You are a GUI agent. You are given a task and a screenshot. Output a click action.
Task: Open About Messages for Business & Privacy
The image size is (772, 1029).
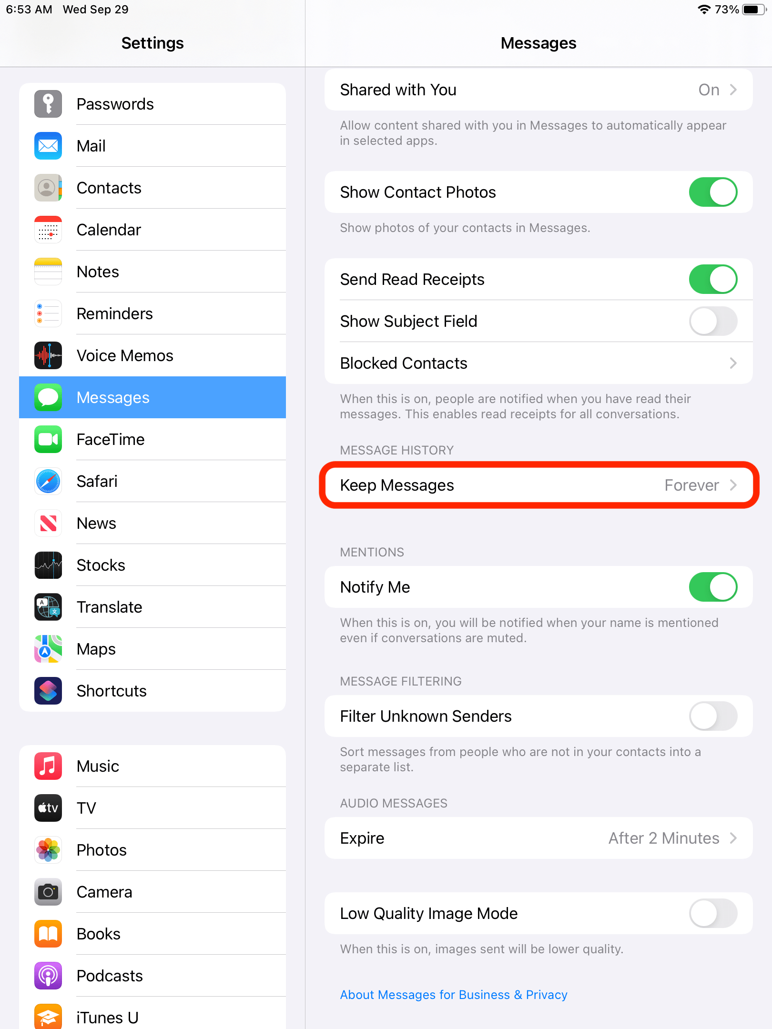(x=454, y=995)
